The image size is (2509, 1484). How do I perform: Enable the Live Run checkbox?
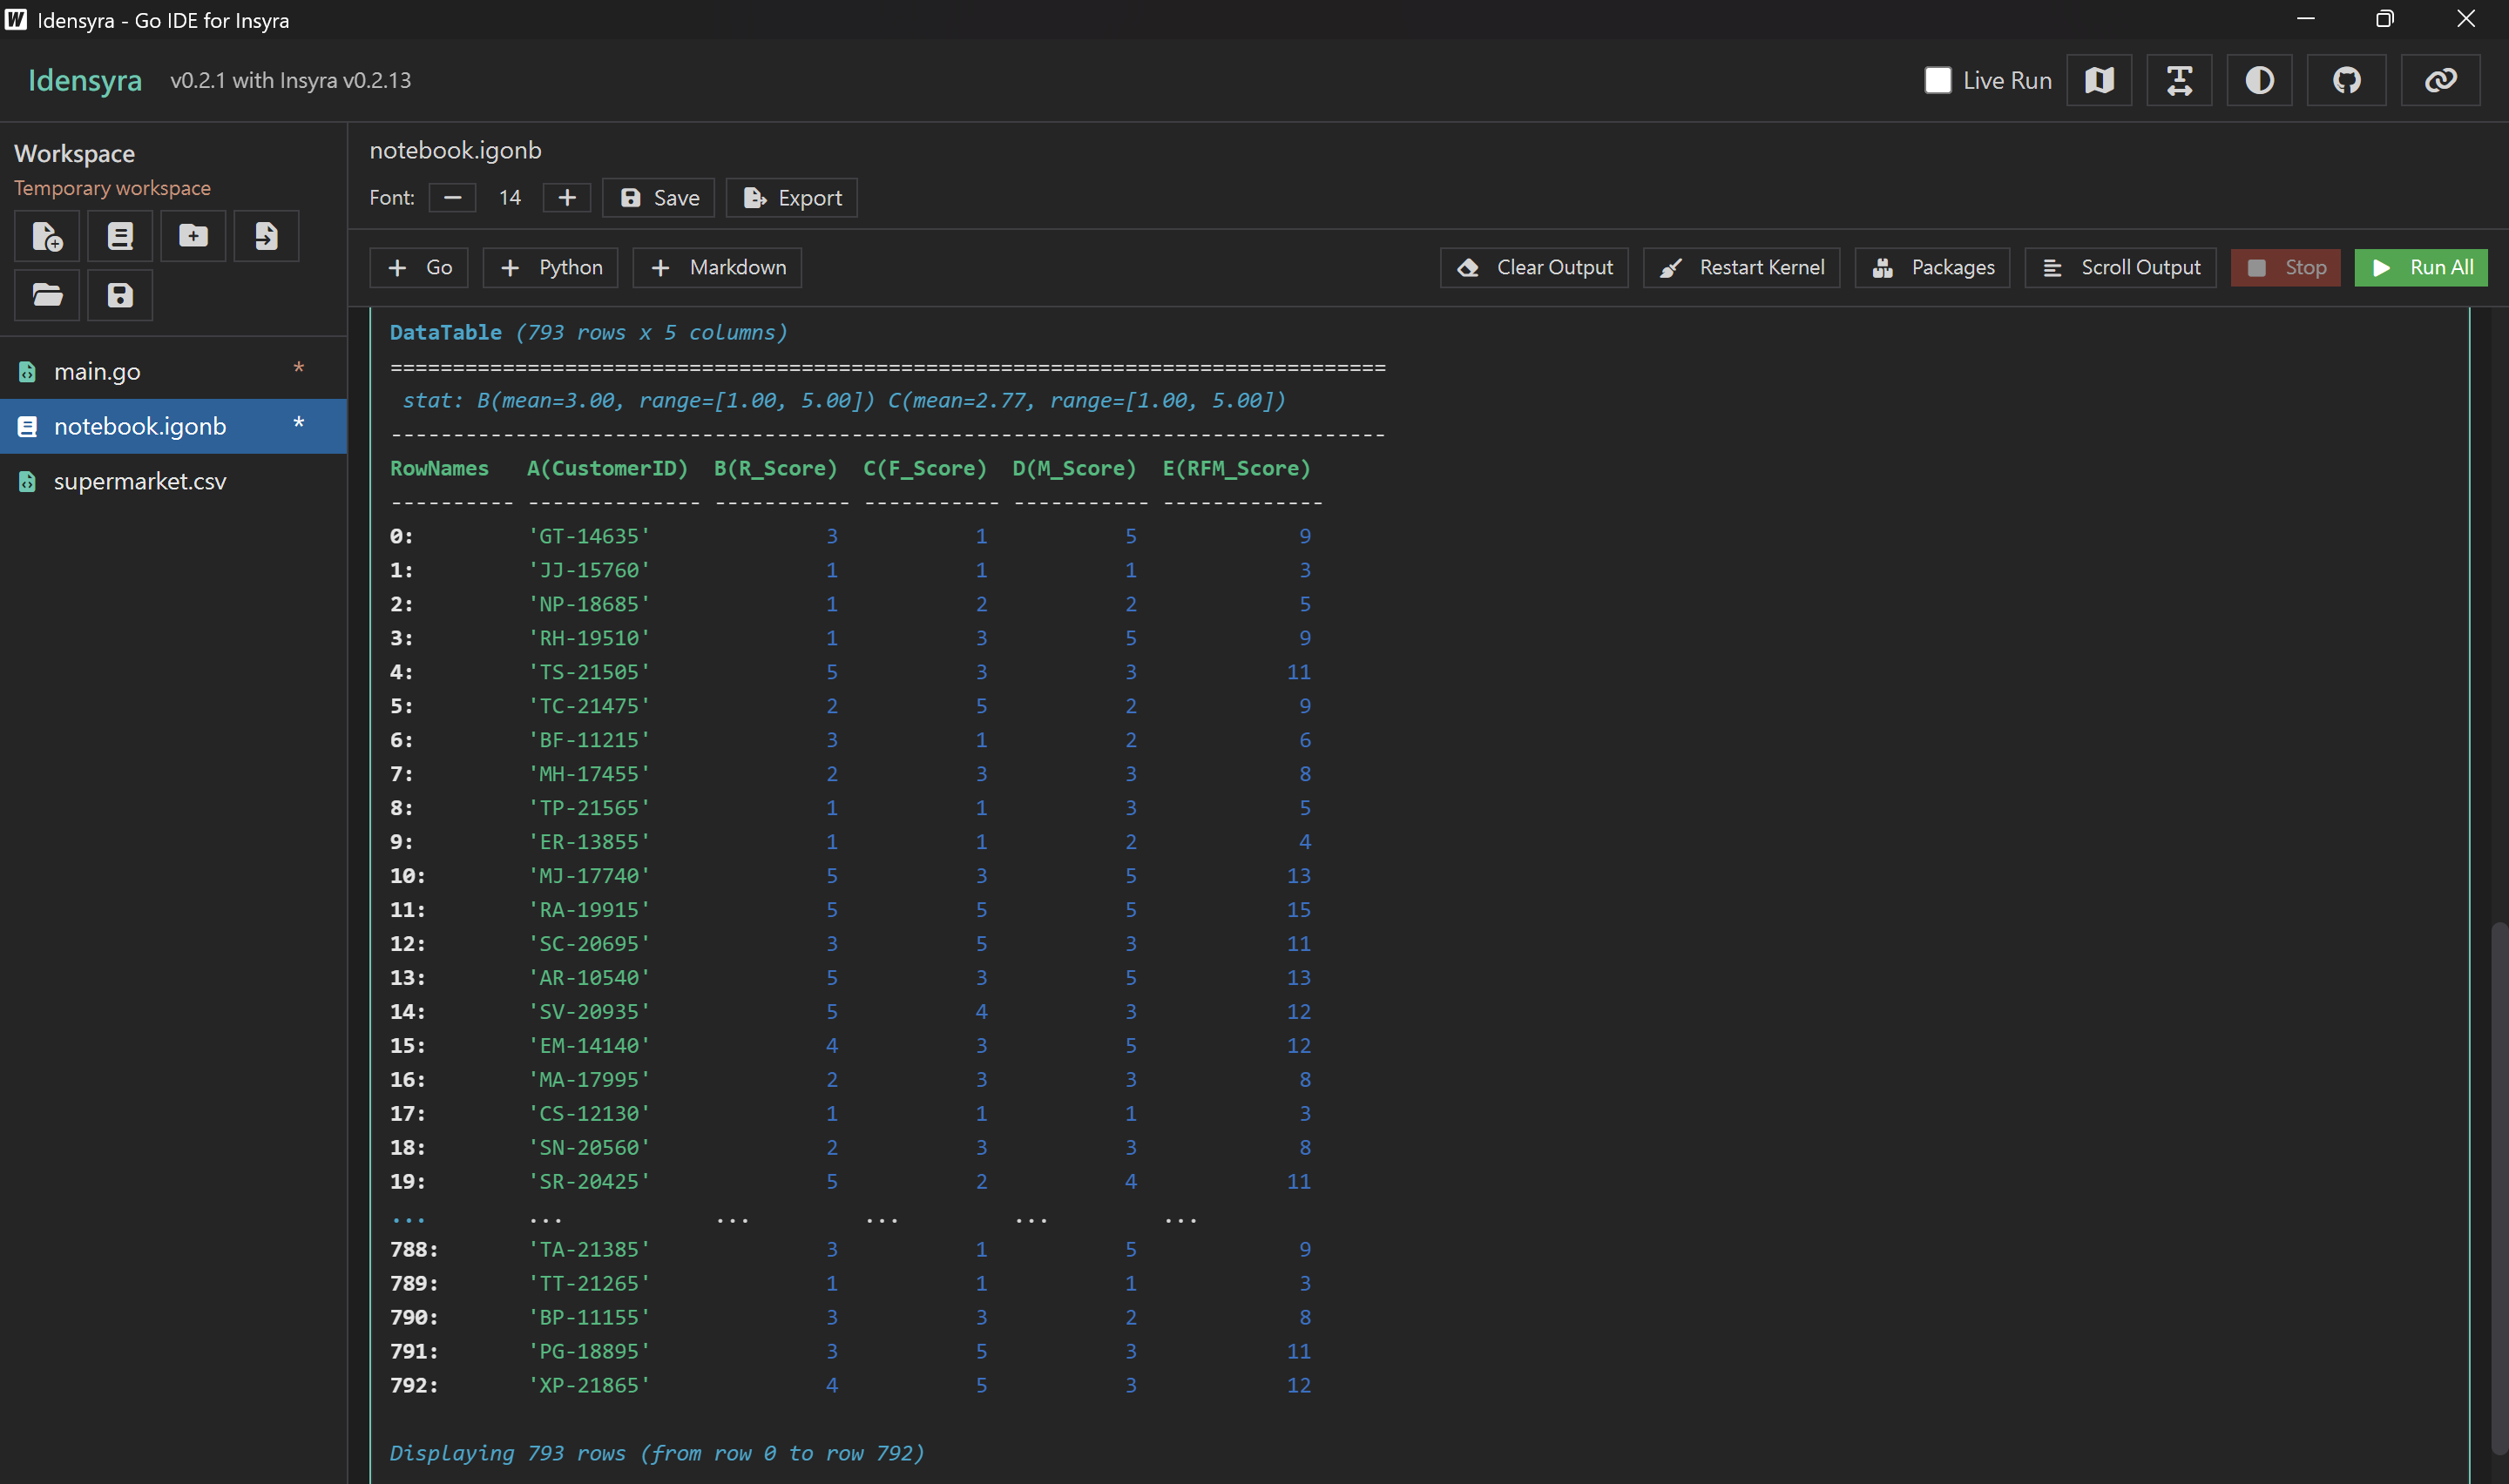click(1937, 80)
